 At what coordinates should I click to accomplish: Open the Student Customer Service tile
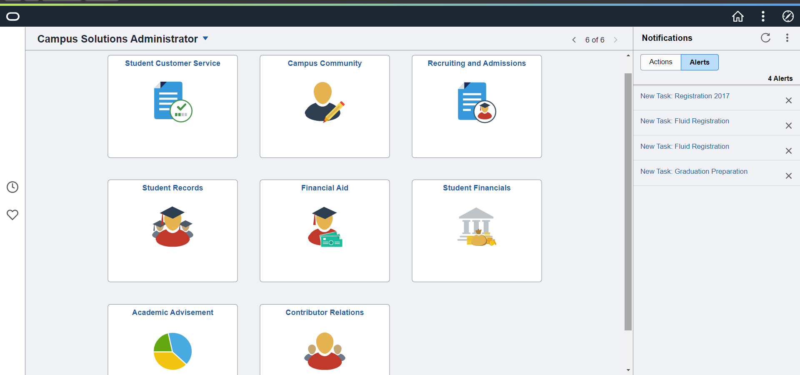click(172, 106)
